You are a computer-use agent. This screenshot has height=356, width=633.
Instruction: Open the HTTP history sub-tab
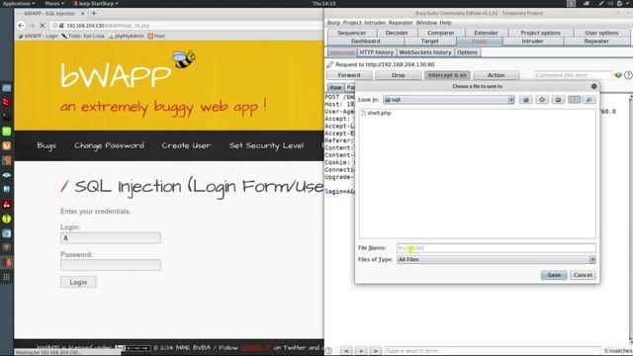(x=376, y=52)
